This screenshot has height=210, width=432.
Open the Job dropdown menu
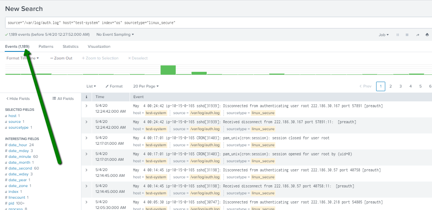tap(382, 35)
